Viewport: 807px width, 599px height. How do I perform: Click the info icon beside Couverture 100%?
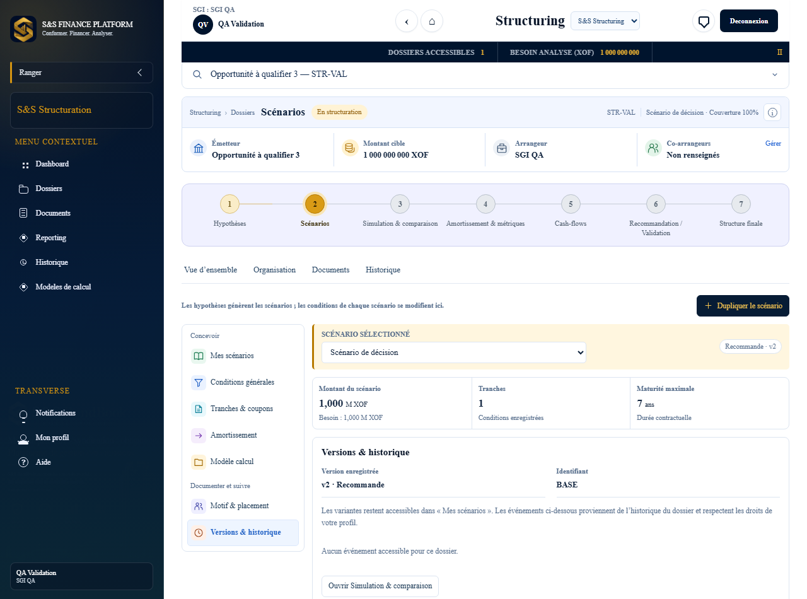pyautogui.click(x=772, y=112)
